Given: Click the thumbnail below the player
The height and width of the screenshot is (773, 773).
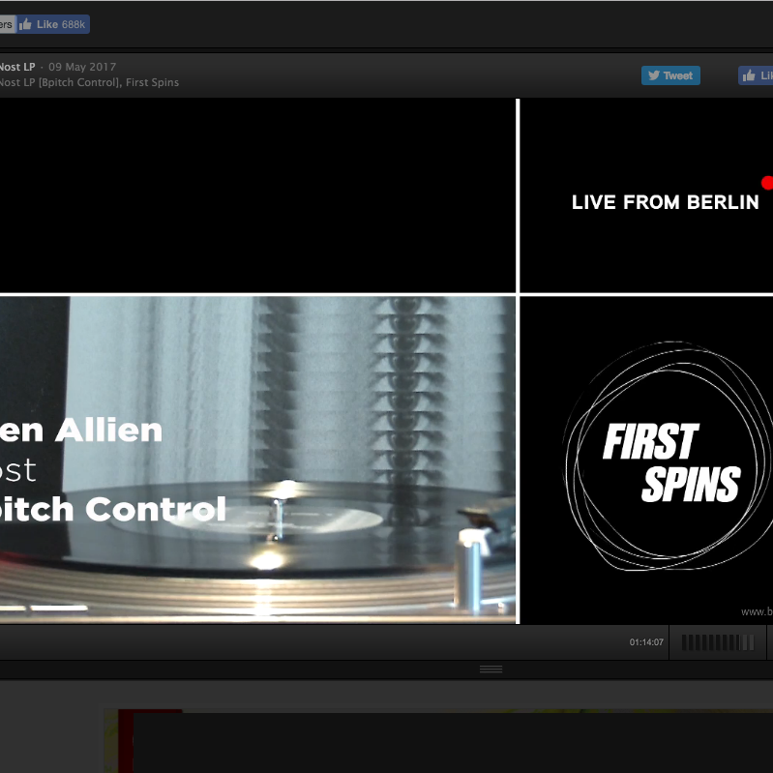Looking at the screenshot, I should point(438,741).
